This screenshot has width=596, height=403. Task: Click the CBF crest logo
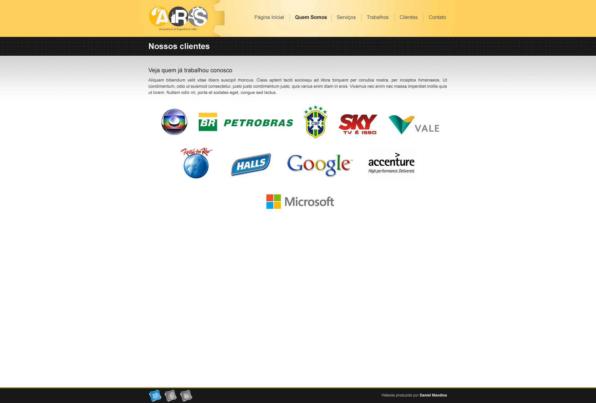tap(315, 122)
